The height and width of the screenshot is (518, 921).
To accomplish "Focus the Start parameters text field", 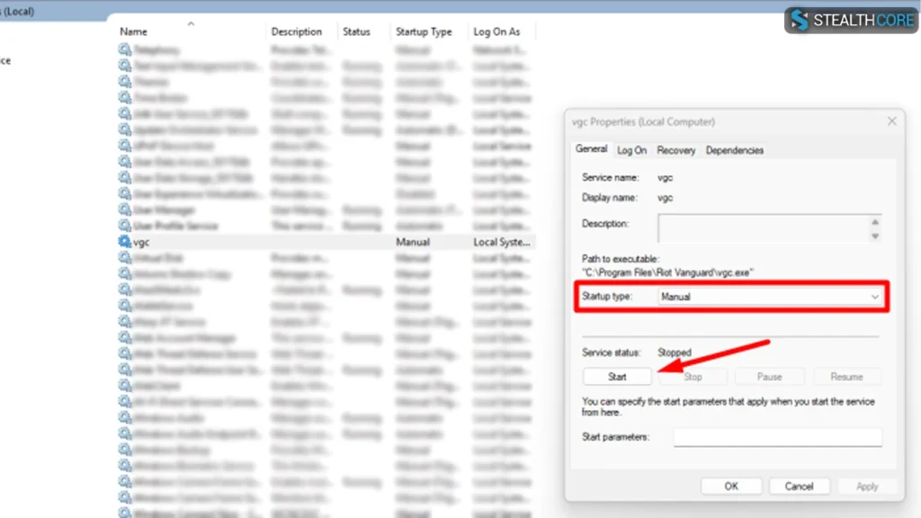I will pyautogui.click(x=777, y=437).
